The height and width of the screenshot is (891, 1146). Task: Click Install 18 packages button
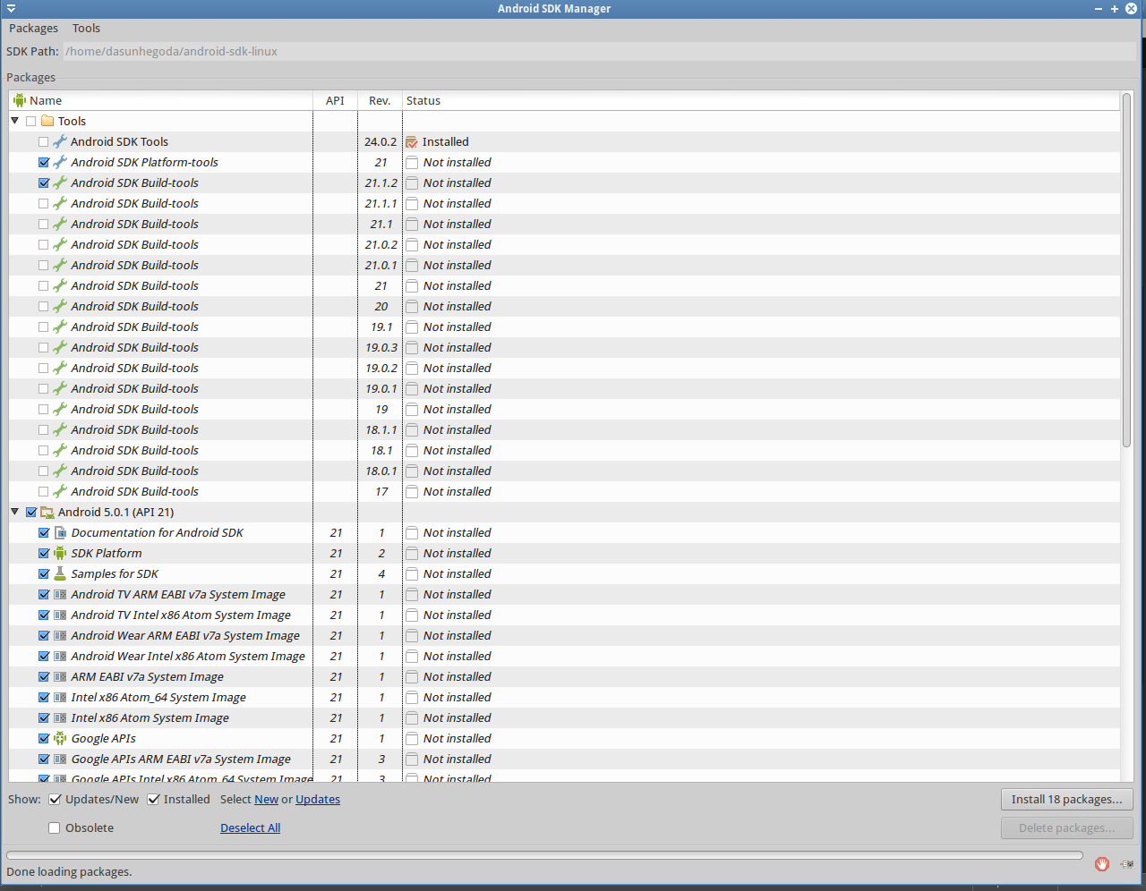[1067, 799]
